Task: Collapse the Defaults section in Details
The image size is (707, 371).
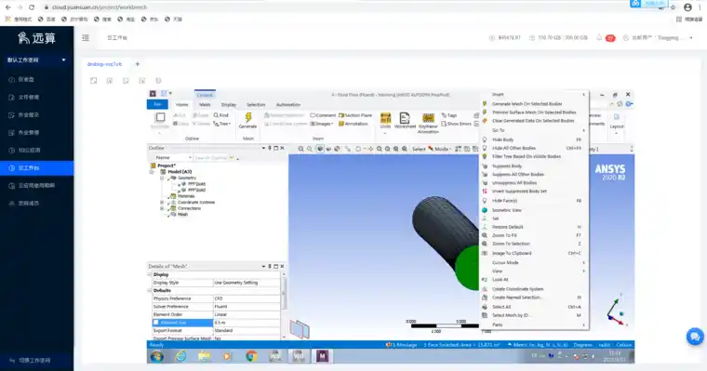Action: (150, 291)
